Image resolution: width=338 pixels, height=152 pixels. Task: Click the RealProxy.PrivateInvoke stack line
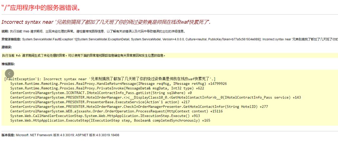pyautogui.click(x=107, y=88)
